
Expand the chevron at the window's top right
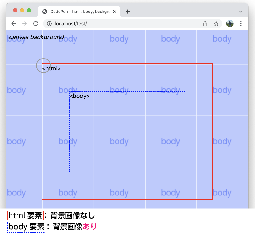tap(241, 11)
